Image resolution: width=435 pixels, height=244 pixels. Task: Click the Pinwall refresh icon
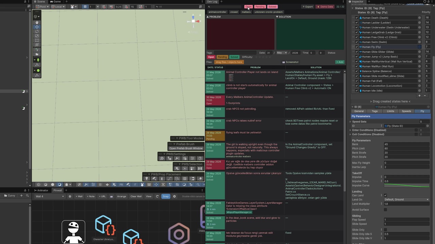click(157, 196)
